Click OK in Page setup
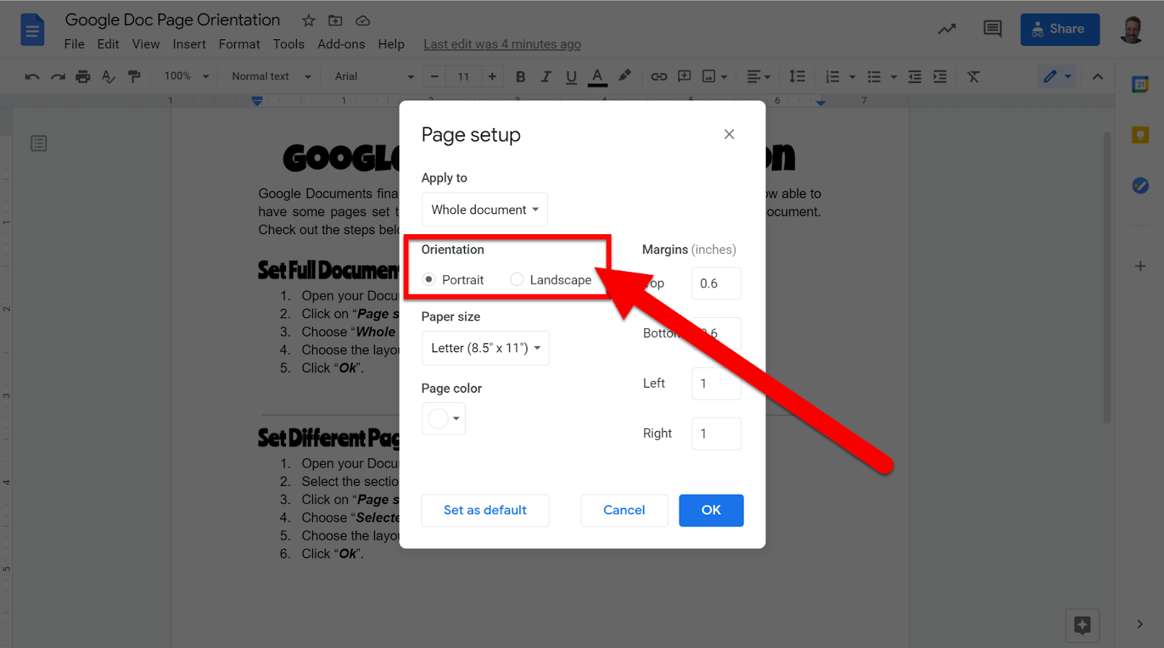Viewport: 1164px width, 648px height. (x=711, y=511)
